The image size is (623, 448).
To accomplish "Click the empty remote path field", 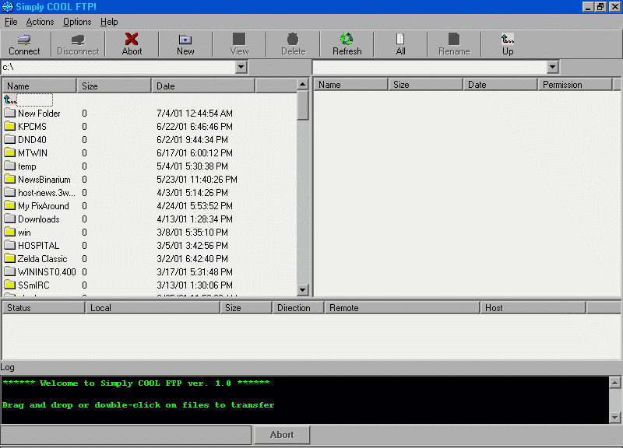I will coord(431,67).
